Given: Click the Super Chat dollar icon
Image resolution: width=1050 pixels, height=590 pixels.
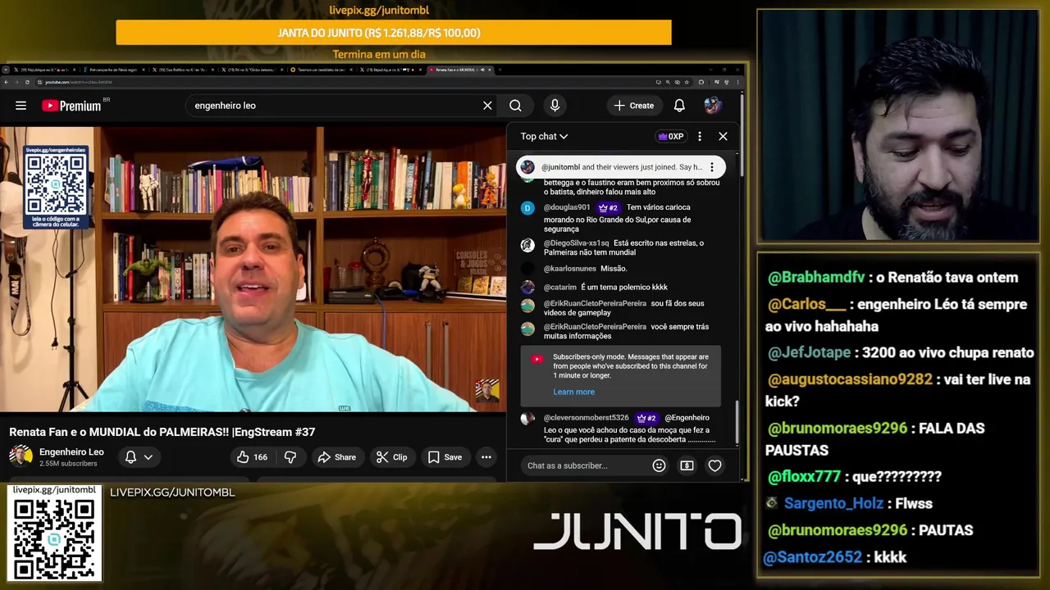Looking at the screenshot, I should coord(687,465).
